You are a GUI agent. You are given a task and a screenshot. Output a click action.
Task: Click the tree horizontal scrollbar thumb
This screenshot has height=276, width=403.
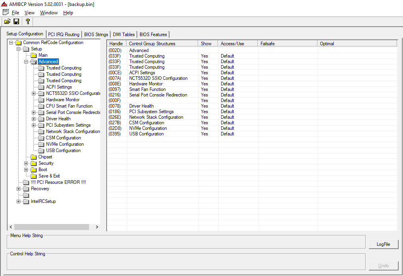52,227
